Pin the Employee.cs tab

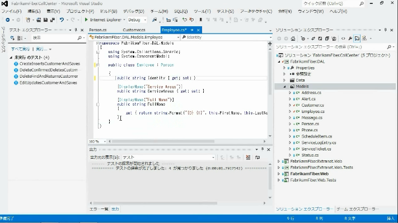coord(192,30)
